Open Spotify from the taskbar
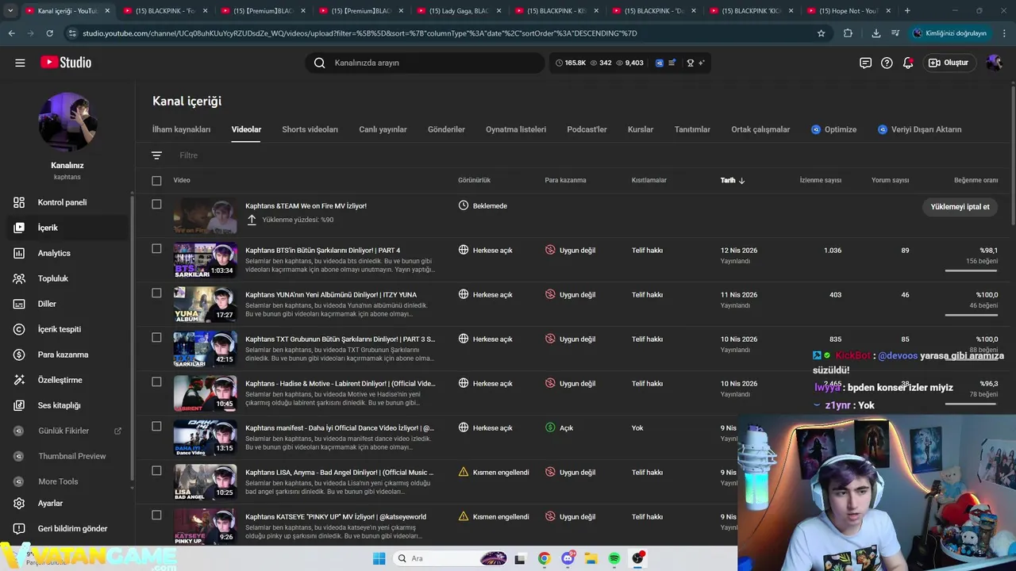Viewport: 1016px width, 571px height. click(614, 558)
